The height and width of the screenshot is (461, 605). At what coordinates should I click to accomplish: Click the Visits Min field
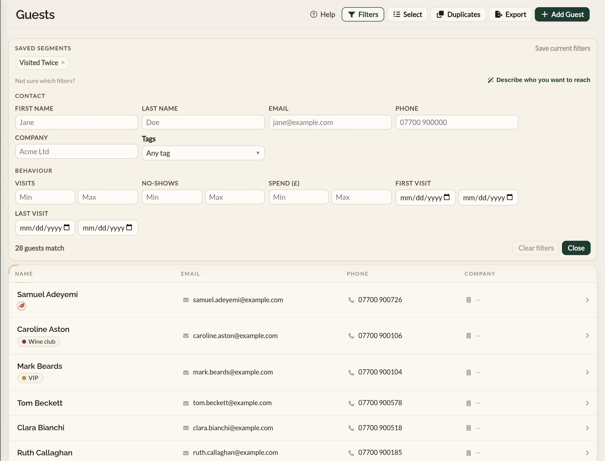tap(45, 197)
